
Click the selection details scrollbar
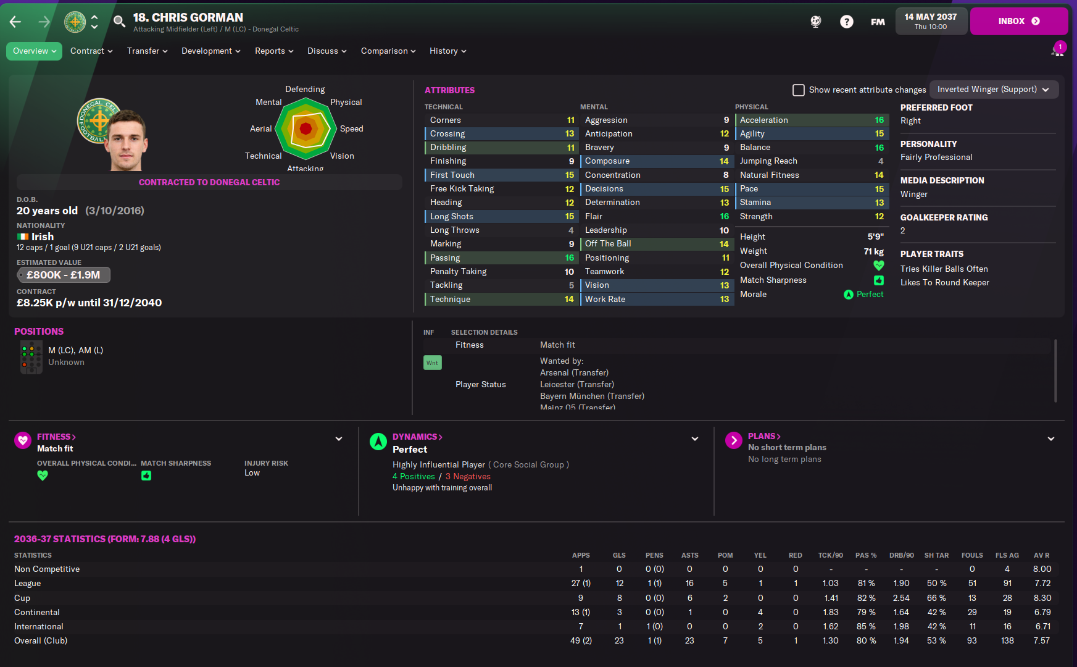pyautogui.click(x=1055, y=371)
